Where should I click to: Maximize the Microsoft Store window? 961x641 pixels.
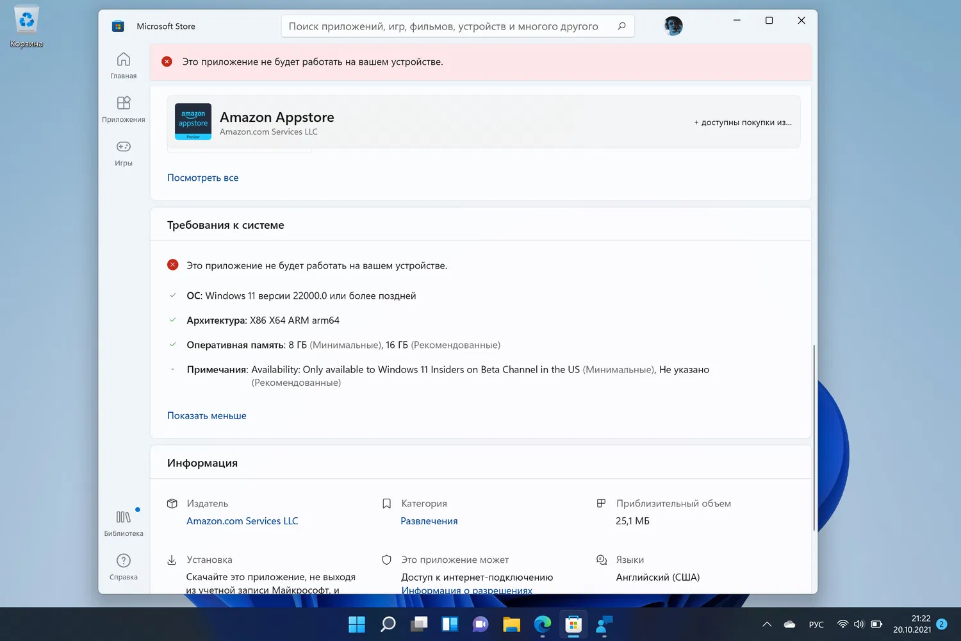(769, 21)
